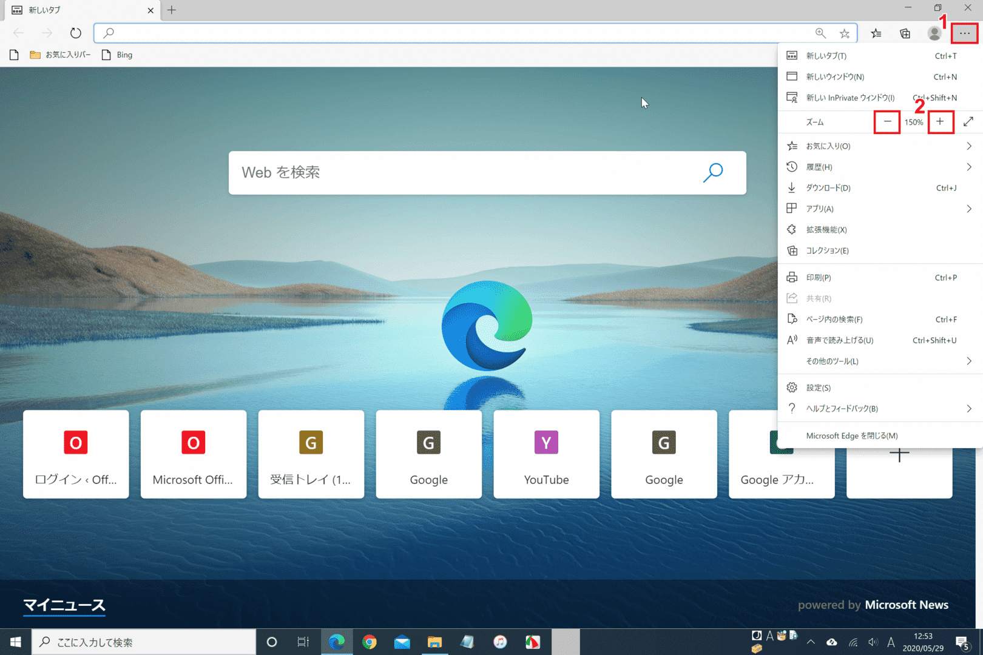Add a quick link with plus tile
983x655 pixels.
pyautogui.click(x=899, y=473)
